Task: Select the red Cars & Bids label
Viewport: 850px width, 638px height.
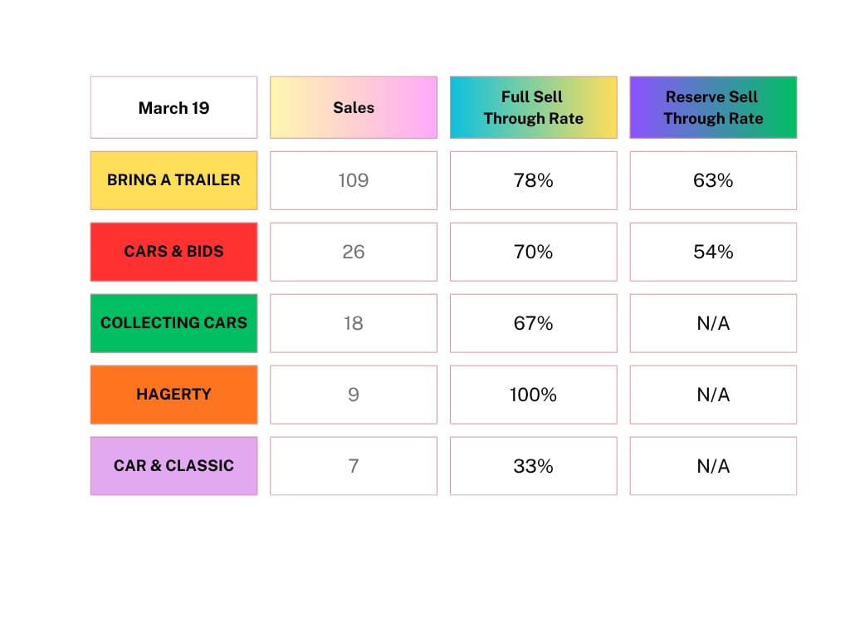Action: coord(173,252)
